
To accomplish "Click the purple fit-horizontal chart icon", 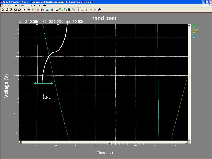I will [x=42, y=10].
